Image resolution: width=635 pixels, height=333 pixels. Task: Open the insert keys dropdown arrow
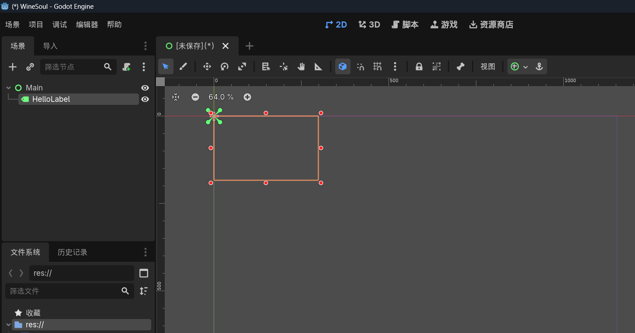click(x=526, y=67)
